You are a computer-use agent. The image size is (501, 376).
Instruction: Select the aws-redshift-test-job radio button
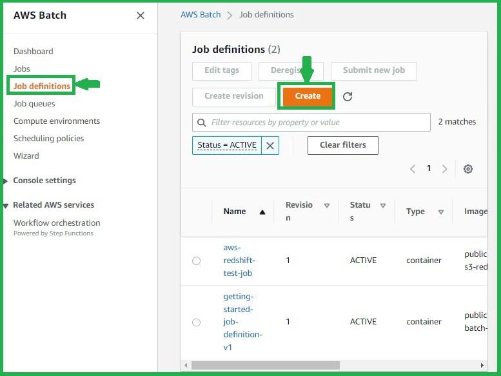(196, 261)
